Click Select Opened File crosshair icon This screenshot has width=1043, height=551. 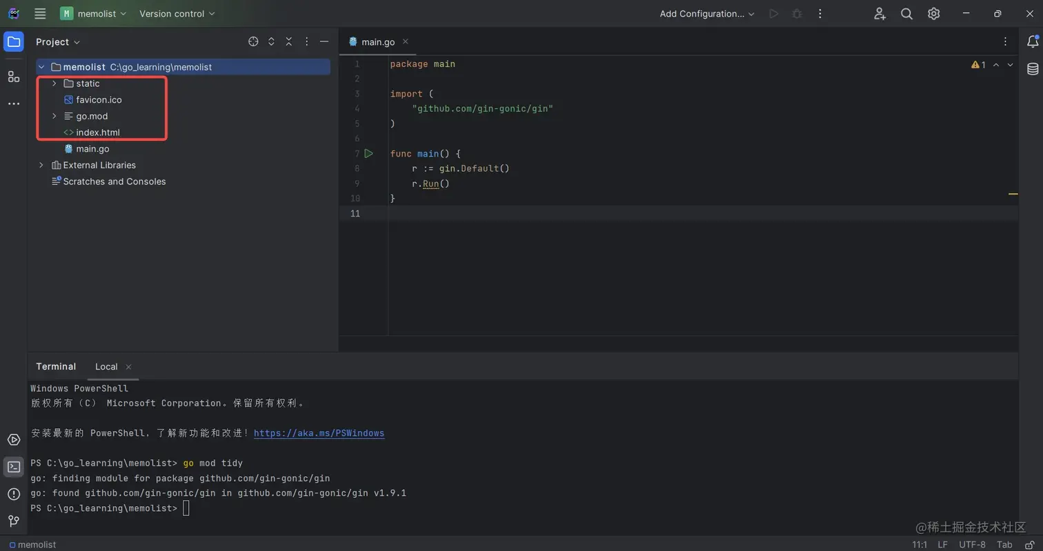(253, 42)
